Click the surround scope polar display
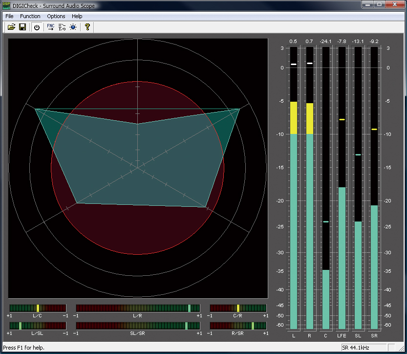This screenshot has width=407, height=354. 138,168
